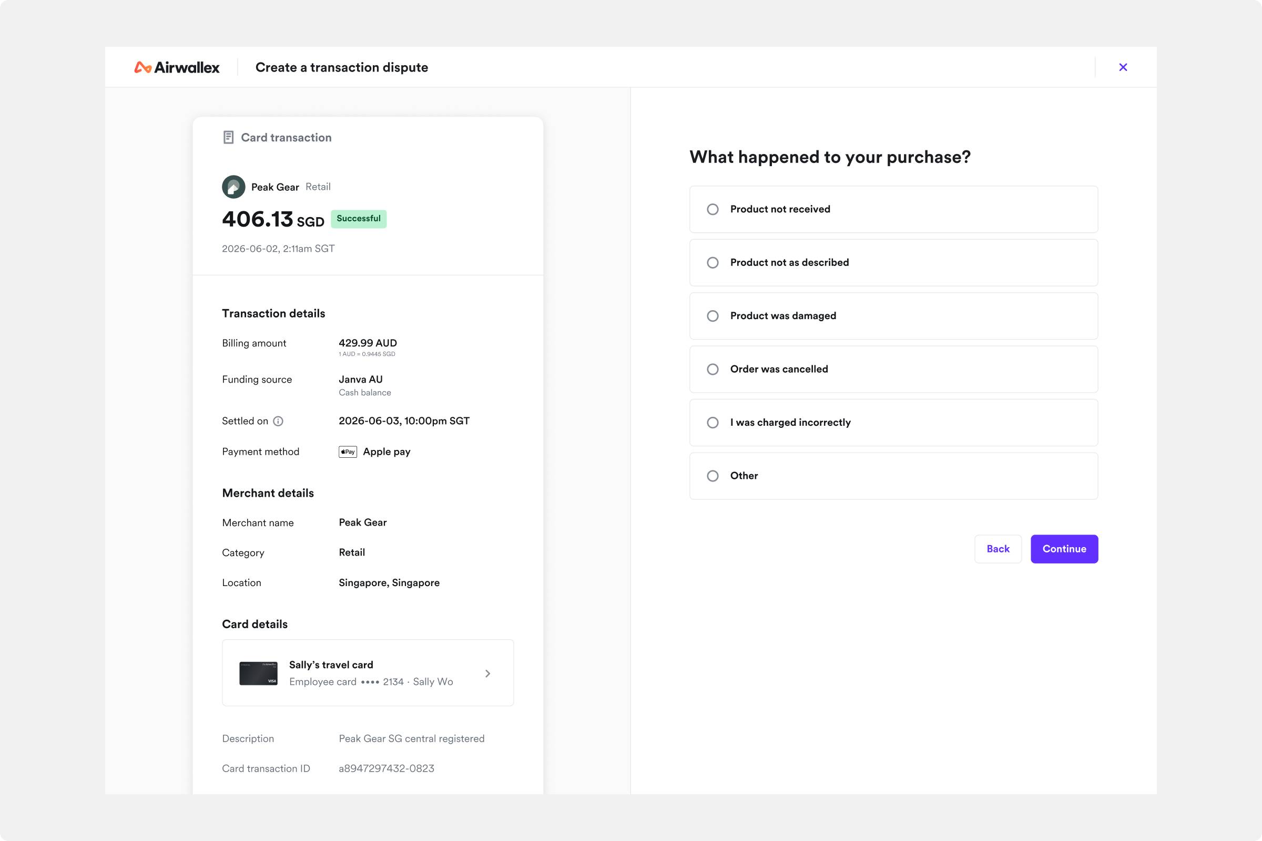Image resolution: width=1262 pixels, height=841 pixels.
Task: Expand Sally's travel card details chevron
Action: coord(488,673)
